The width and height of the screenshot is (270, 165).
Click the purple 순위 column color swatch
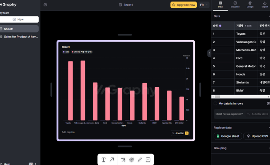pos(220,26)
